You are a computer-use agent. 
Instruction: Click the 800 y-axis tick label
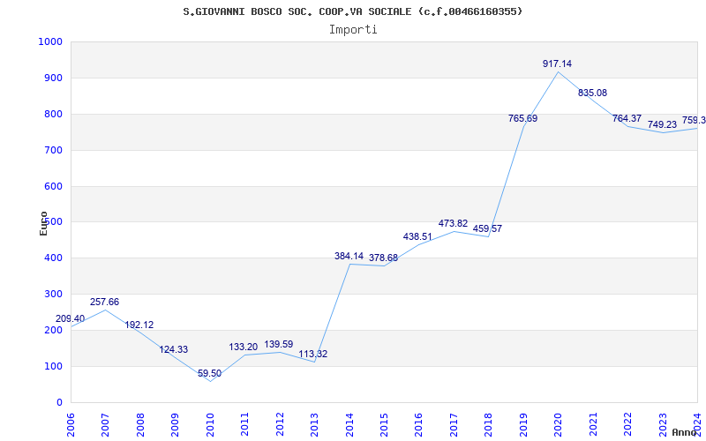point(53,115)
